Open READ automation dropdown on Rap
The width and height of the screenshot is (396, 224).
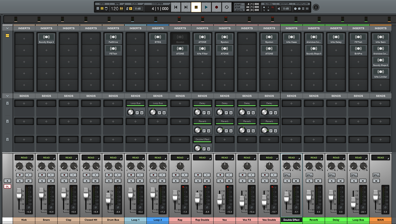click(180, 158)
